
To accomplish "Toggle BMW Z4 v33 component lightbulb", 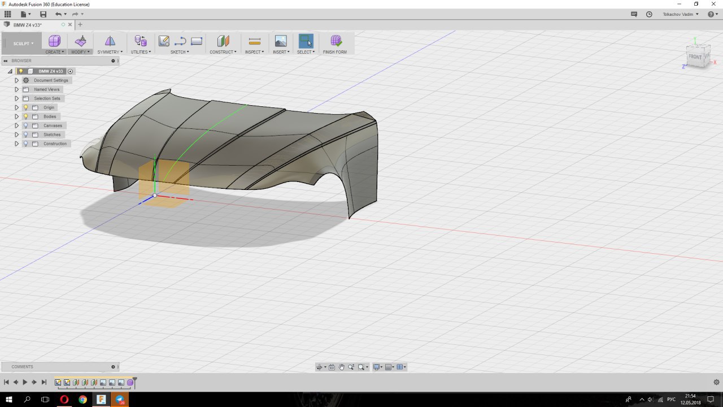I will 21,71.
